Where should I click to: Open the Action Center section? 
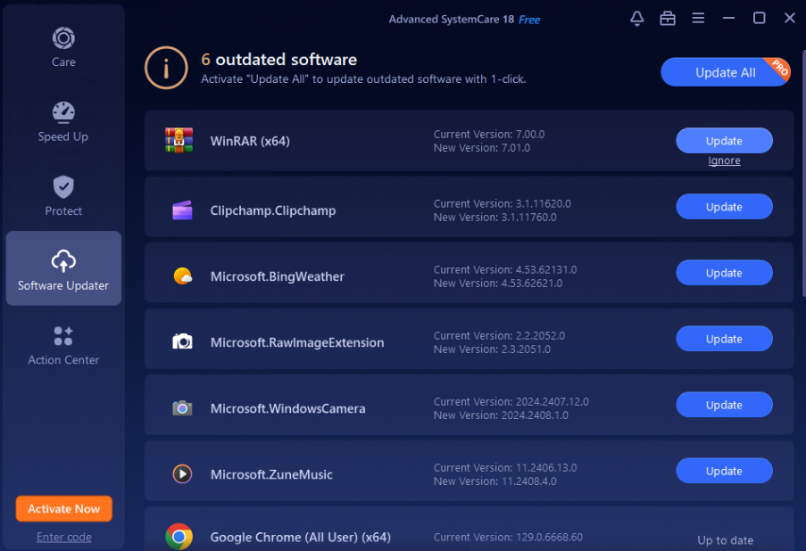(63, 345)
